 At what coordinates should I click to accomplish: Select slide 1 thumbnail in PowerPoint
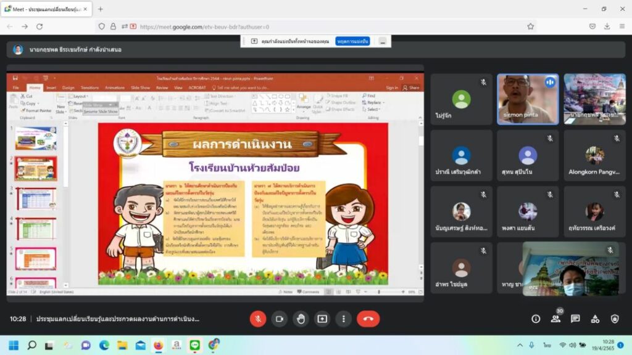(36, 139)
